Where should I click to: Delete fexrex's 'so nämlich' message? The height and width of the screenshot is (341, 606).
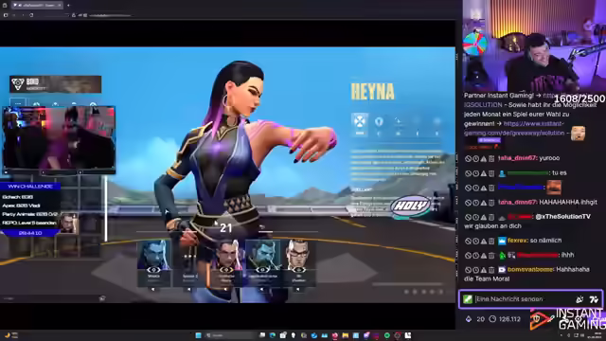click(x=491, y=241)
